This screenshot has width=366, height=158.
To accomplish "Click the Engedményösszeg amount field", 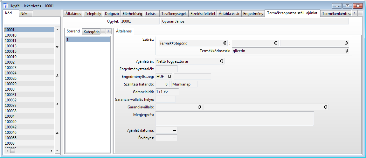I will 193,77.
